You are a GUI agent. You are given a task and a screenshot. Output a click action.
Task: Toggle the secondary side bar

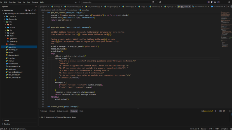tap(219, 2)
